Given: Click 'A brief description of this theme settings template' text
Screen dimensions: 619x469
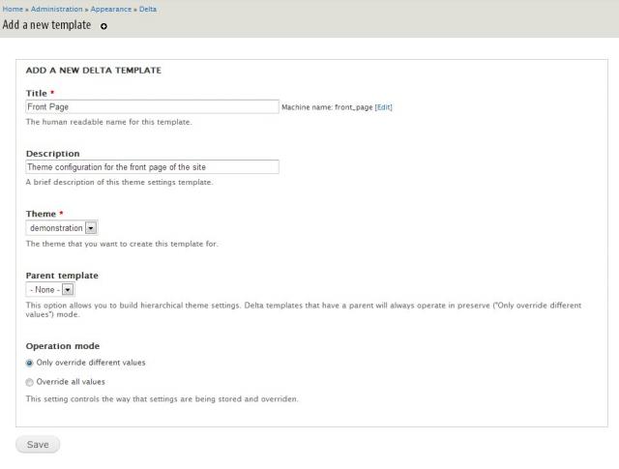Looking at the screenshot, I should (x=119, y=182).
